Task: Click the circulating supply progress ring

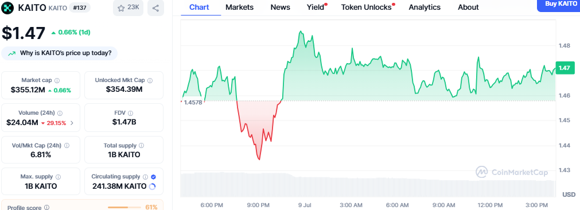Action: [x=152, y=186]
